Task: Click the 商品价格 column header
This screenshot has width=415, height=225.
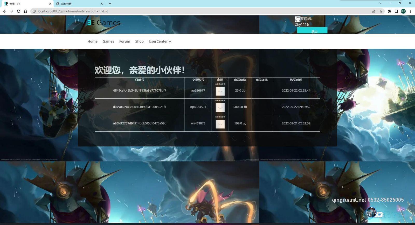Action: click(x=240, y=80)
